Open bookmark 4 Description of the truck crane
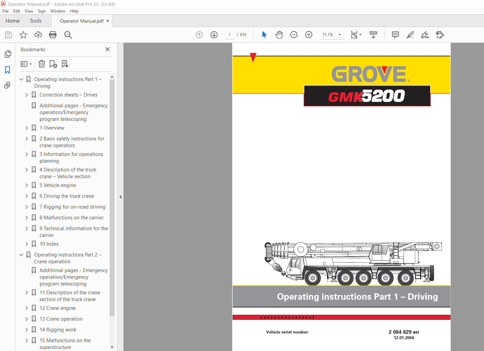 [x=68, y=173]
